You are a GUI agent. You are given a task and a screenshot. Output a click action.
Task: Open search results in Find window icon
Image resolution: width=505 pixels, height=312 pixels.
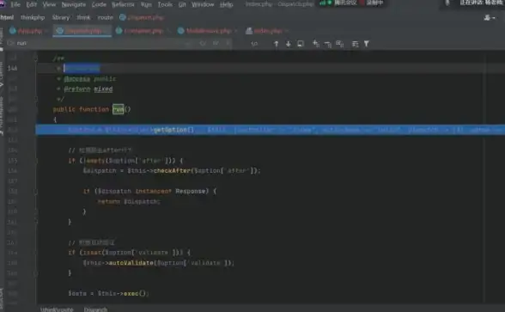coord(301,44)
